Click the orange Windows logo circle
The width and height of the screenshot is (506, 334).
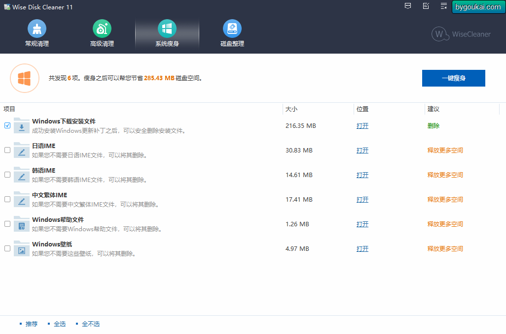coord(25,78)
